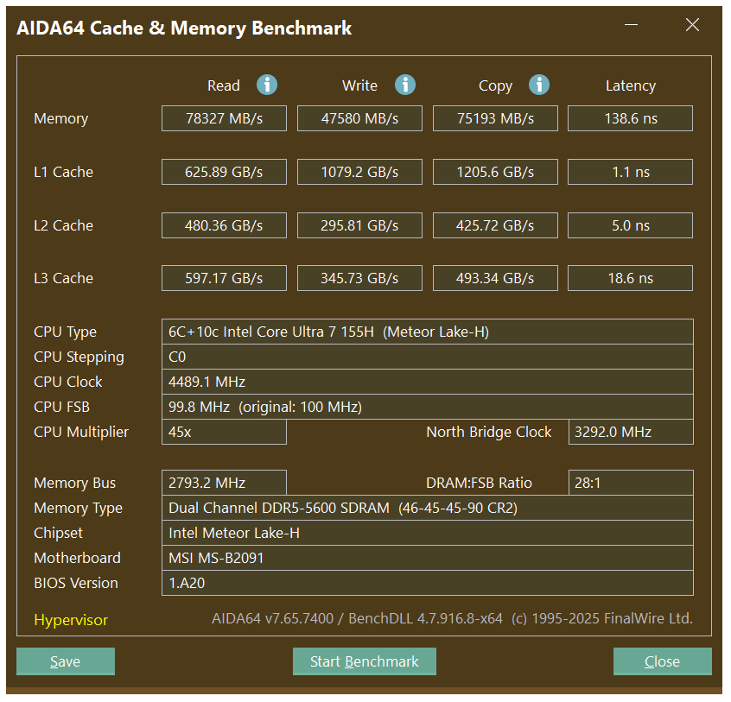Select L1 Cache copy value 1205.6 GB/s

click(496, 172)
